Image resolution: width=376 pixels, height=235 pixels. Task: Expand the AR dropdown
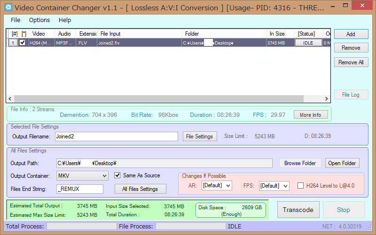click(217, 186)
